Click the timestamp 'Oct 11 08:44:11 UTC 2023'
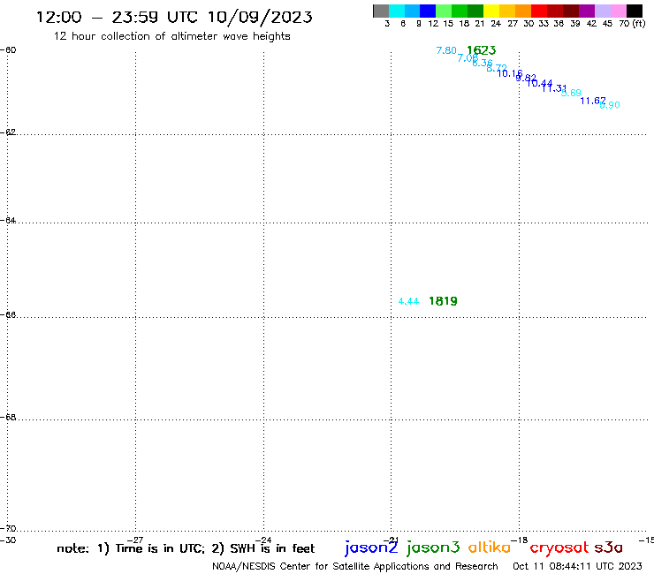This screenshot has height=574, width=654. 577,566
